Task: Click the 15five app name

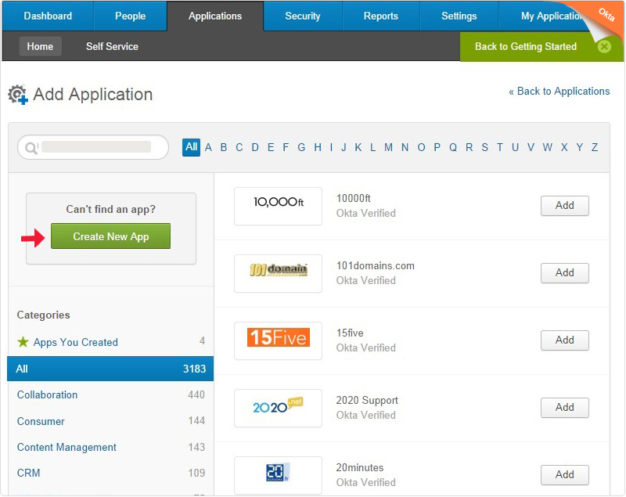Action: [x=350, y=333]
